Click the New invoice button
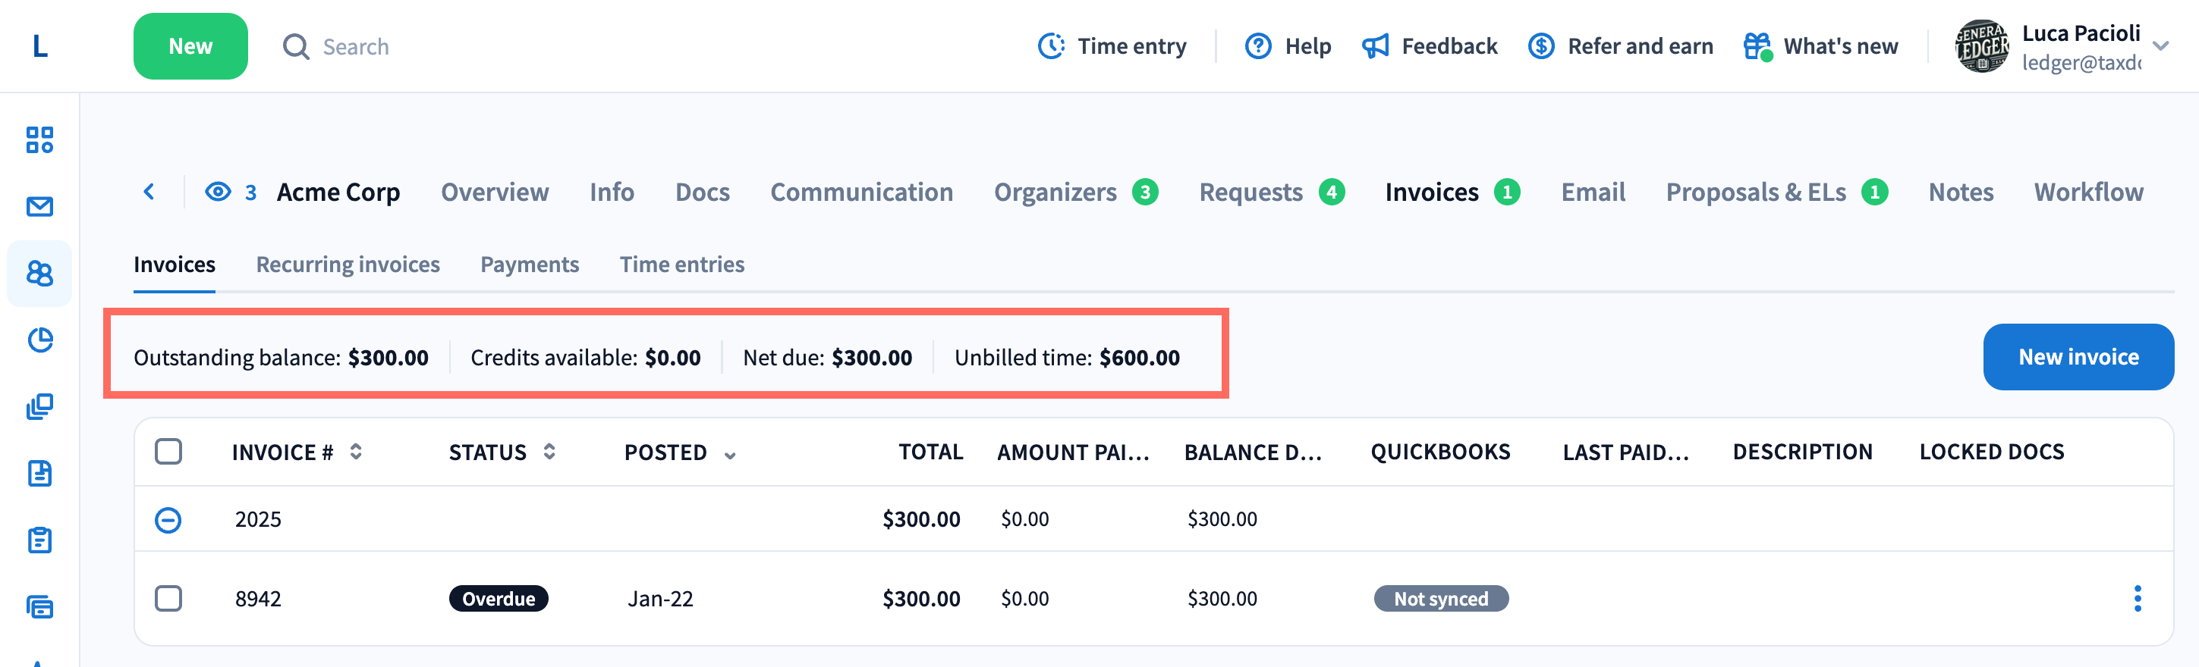This screenshot has height=667, width=2199. 2078,356
